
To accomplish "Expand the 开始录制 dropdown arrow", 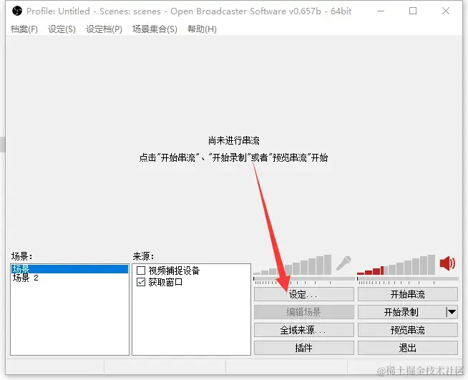I will 452,312.
